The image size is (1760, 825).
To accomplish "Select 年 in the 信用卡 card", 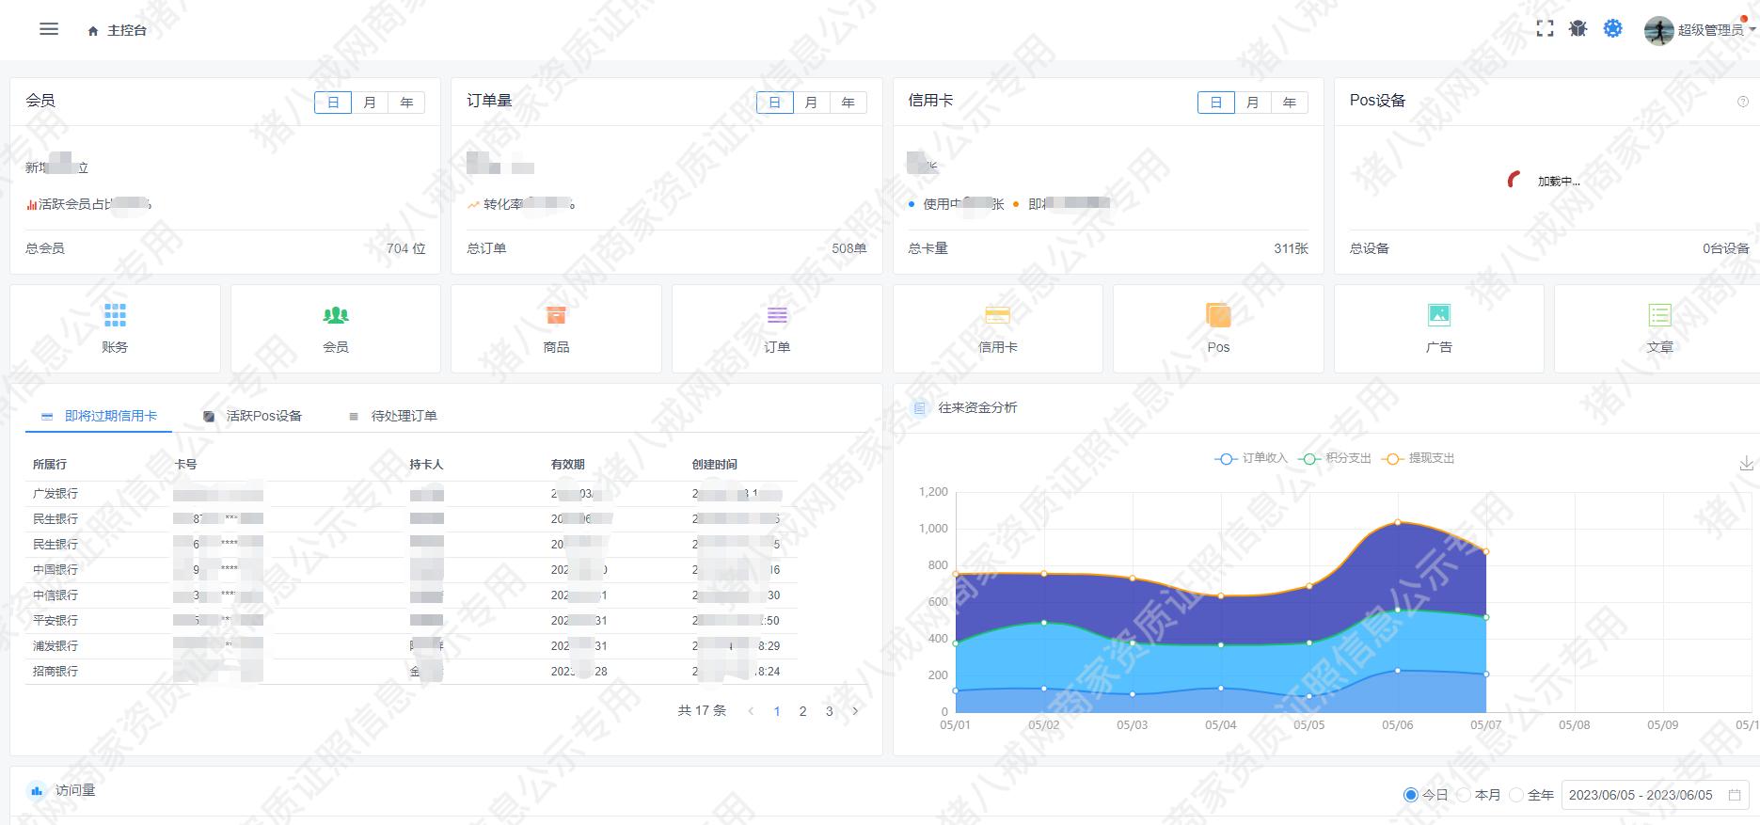I will click(x=1289, y=103).
